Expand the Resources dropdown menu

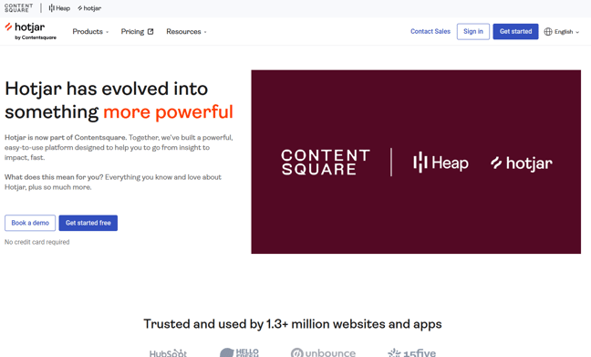point(186,32)
